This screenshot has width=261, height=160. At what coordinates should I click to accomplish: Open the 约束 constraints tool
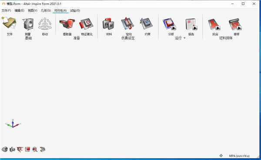pyautogui.click(x=147, y=24)
